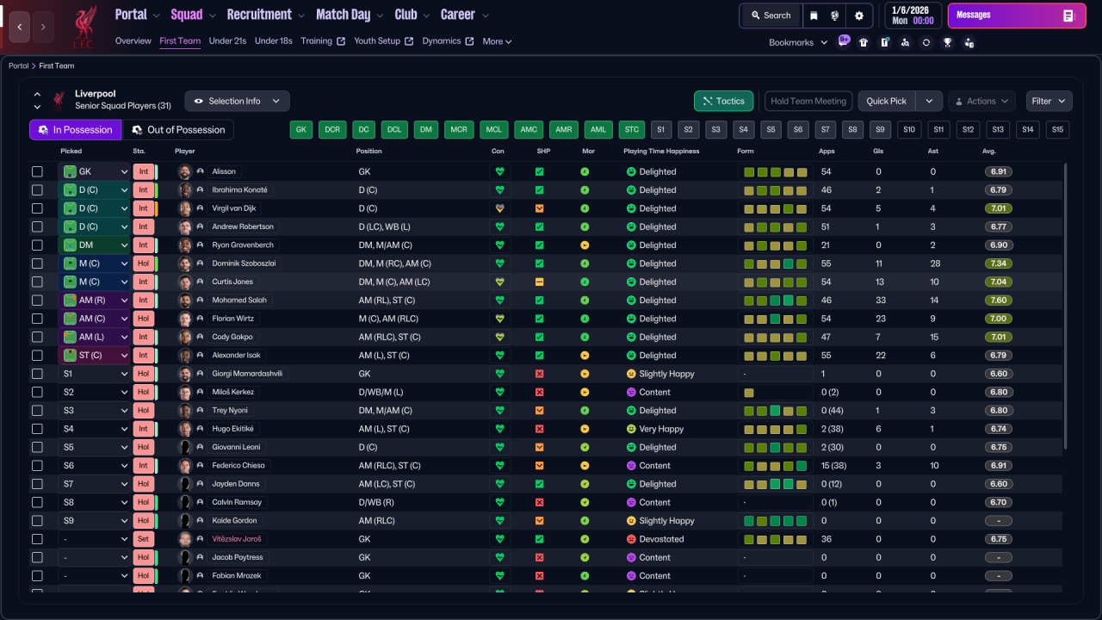Tick the checkbox for Jacob Poytress
1102x620 pixels.
click(x=37, y=557)
